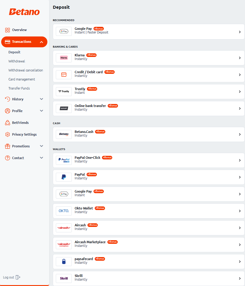The height and width of the screenshot is (286, 245).
Task: Click the PayPal P logo
Action: click(64, 177)
